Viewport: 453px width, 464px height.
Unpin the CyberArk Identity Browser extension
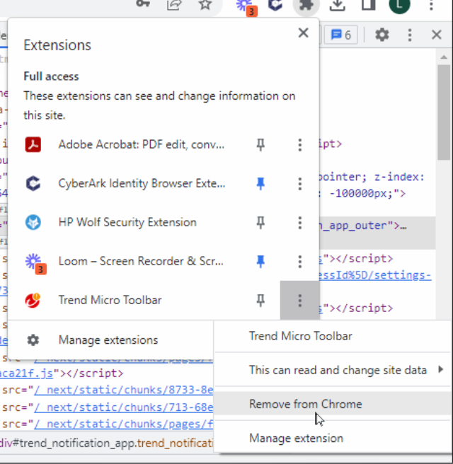click(260, 184)
